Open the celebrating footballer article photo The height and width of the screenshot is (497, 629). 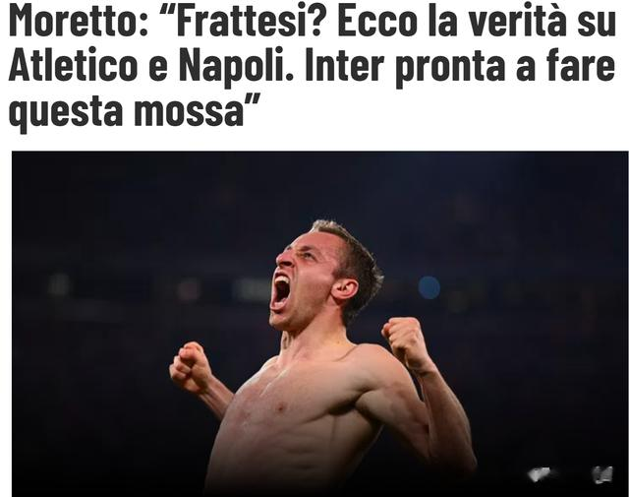click(x=319, y=324)
